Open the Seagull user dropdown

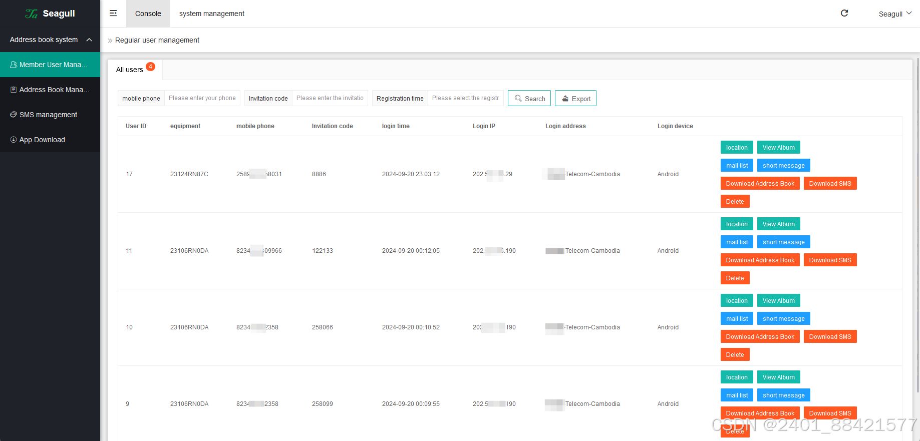click(x=895, y=14)
